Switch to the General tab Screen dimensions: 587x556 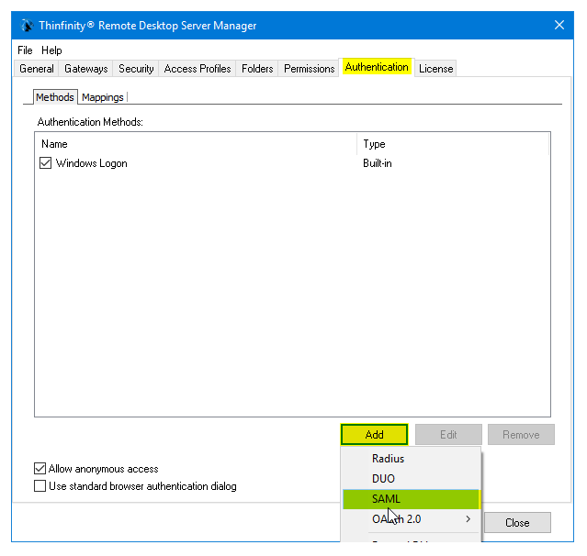click(37, 69)
